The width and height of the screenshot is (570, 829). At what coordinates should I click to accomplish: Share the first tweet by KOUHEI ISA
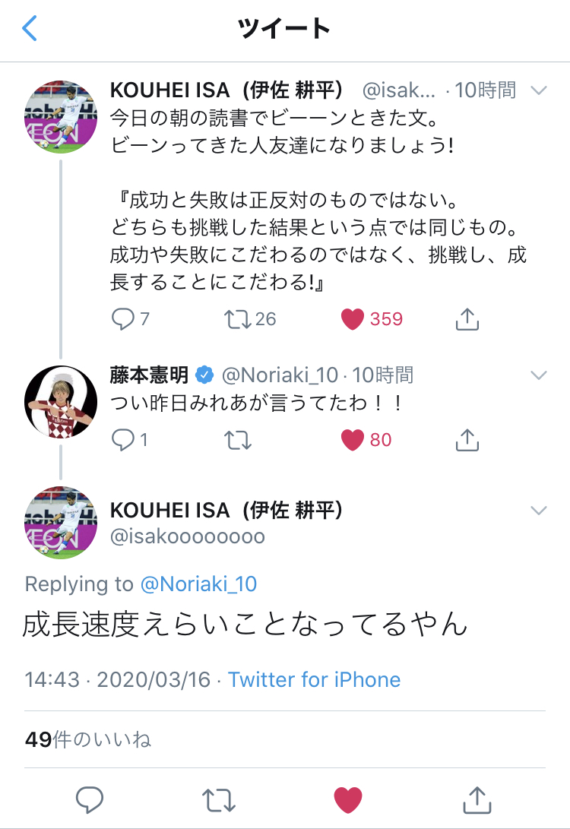pos(467,319)
